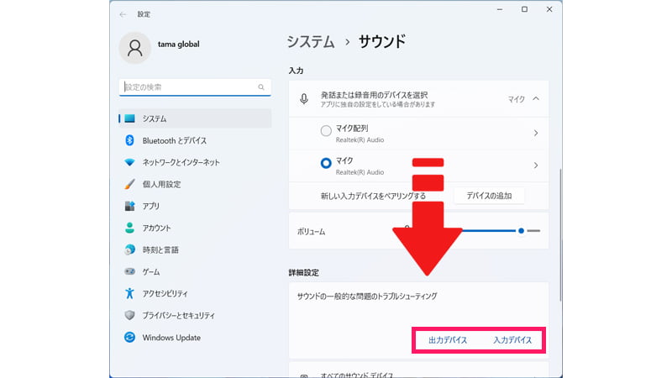The image size is (672, 378).
Task: Collapse the input device selection section
Action: pyautogui.click(x=536, y=99)
